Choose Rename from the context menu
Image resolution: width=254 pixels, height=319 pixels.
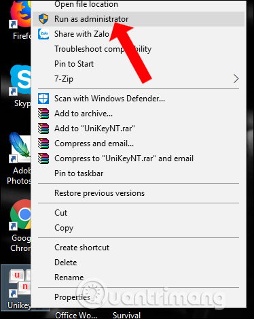coord(139,278)
